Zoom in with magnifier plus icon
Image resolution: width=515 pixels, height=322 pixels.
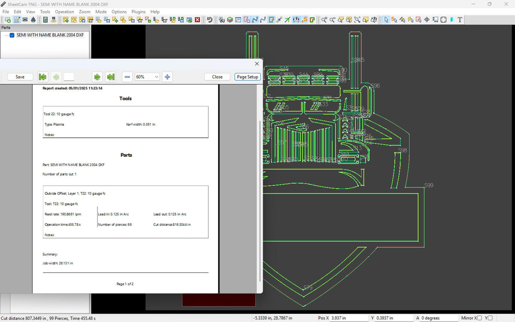[x=324, y=20]
